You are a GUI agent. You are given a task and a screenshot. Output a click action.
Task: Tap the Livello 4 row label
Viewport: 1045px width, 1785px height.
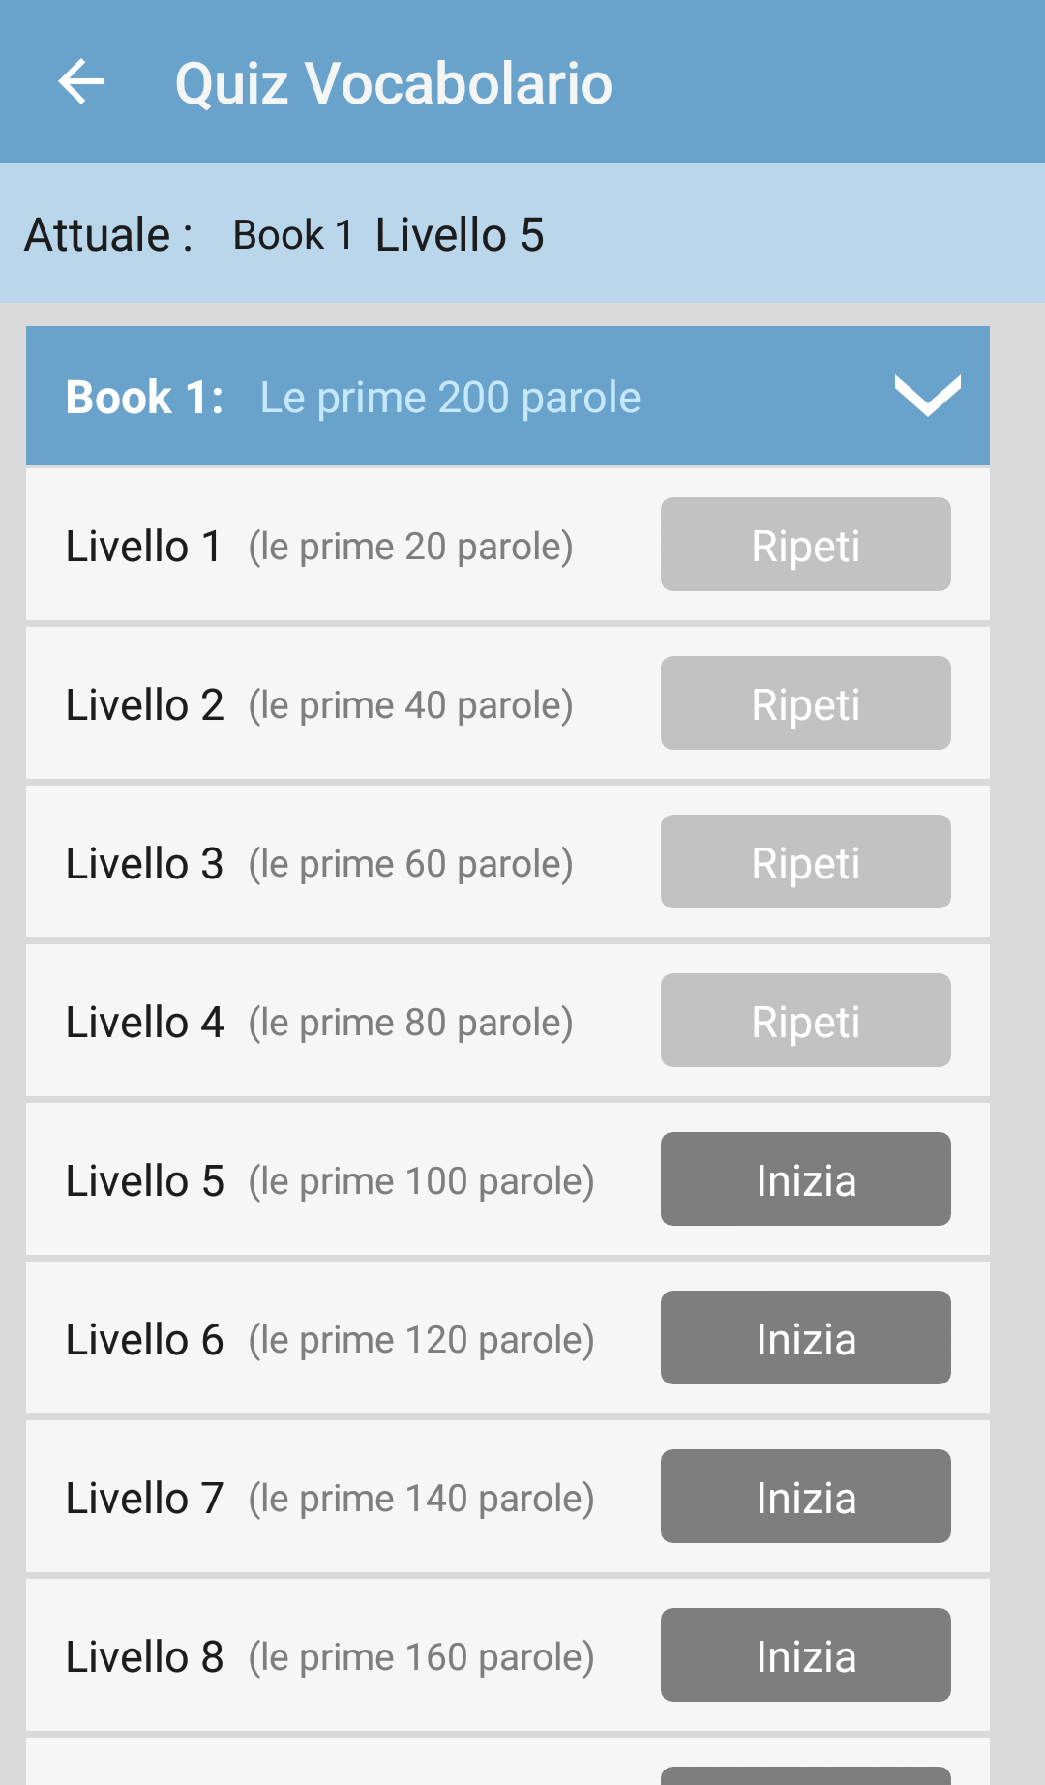(144, 1023)
